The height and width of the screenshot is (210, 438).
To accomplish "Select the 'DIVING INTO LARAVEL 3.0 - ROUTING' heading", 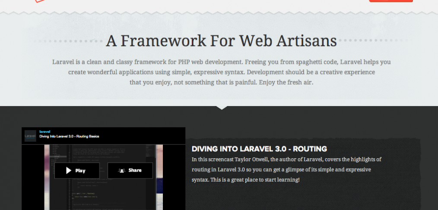I will pyautogui.click(x=259, y=149).
